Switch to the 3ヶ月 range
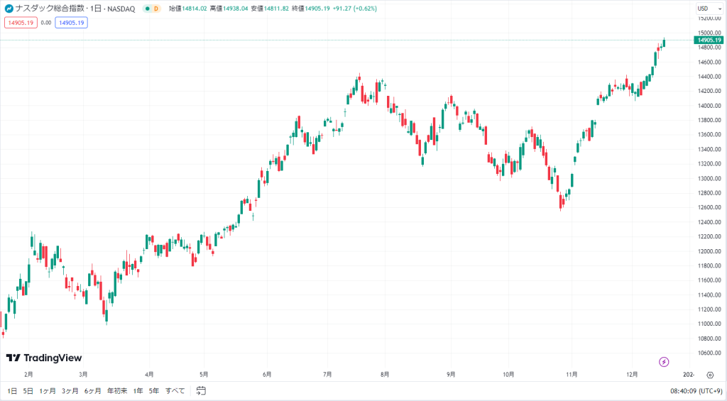727x401 pixels. 70,391
